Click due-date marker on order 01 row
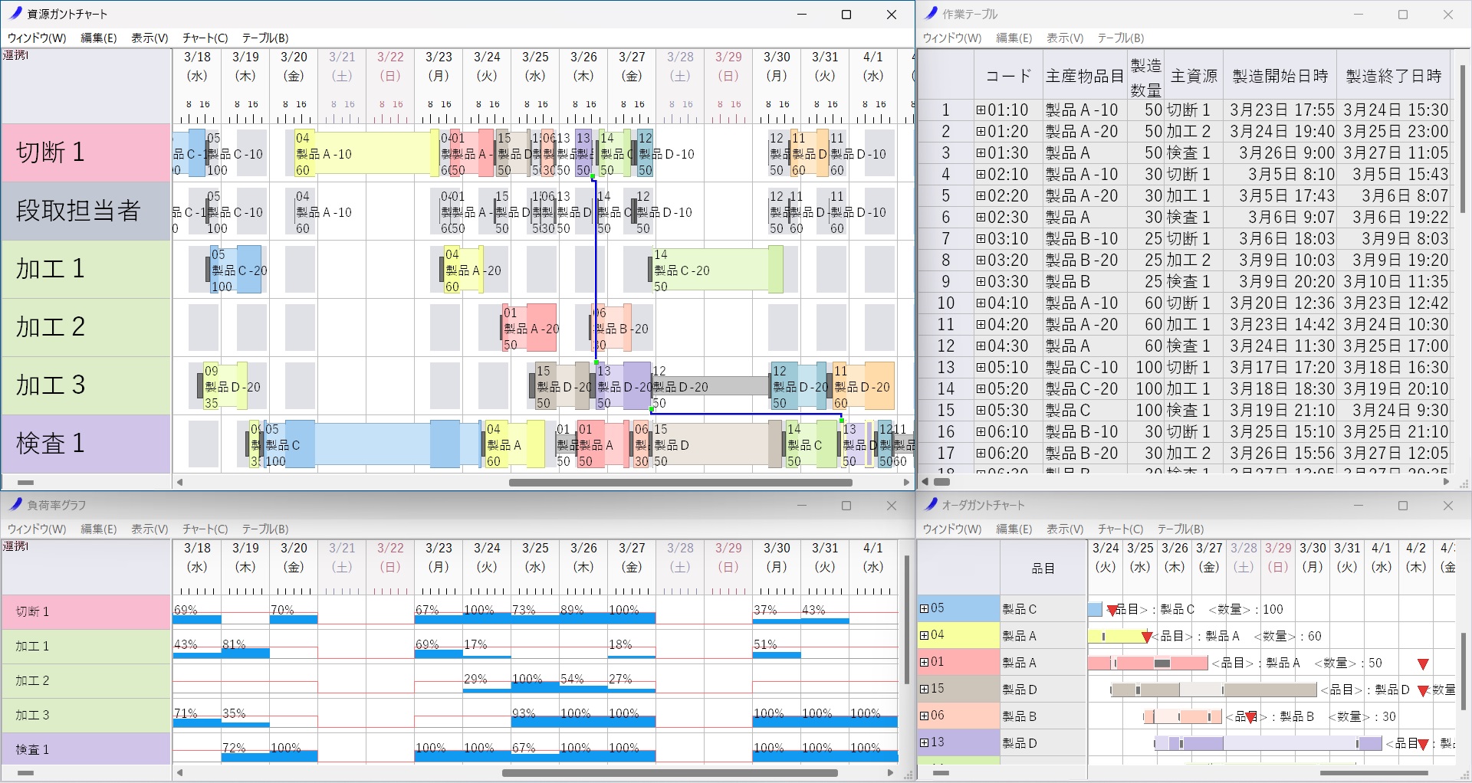The height and width of the screenshot is (783, 1472). point(1423,664)
